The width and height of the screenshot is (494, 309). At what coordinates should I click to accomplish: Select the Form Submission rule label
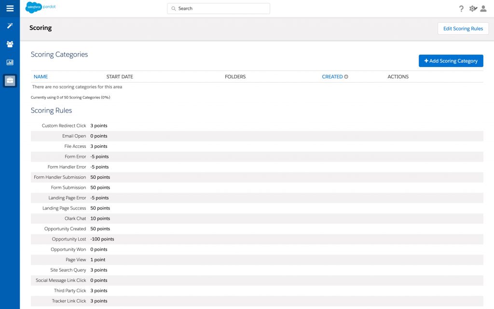tap(69, 188)
